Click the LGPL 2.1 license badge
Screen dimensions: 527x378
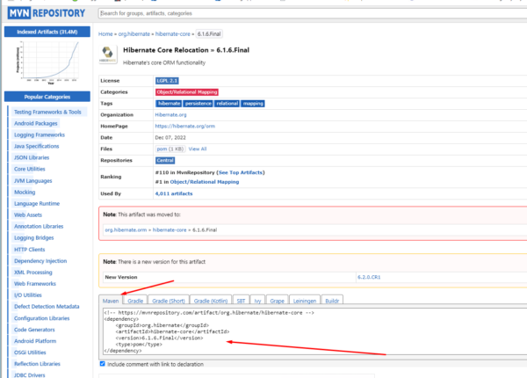pos(167,81)
